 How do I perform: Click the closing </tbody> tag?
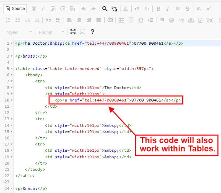[35, 169]
